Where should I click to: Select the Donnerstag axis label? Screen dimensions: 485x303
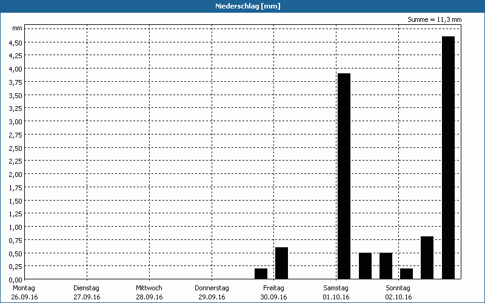coord(212,288)
